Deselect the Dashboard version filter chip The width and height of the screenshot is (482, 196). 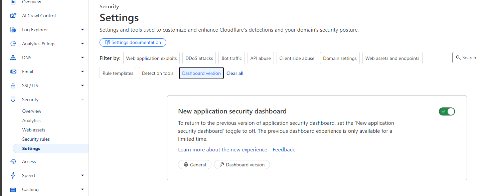pyautogui.click(x=201, y=73)
